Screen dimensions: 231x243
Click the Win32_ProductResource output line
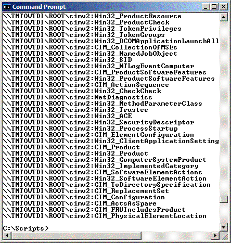(92, 16)
